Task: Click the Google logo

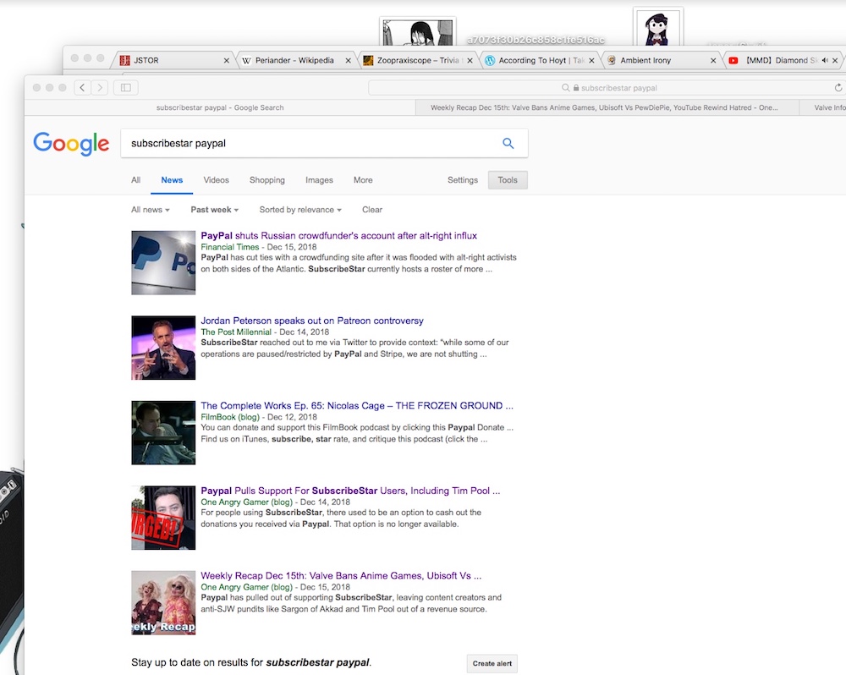Action: point(71,144)
